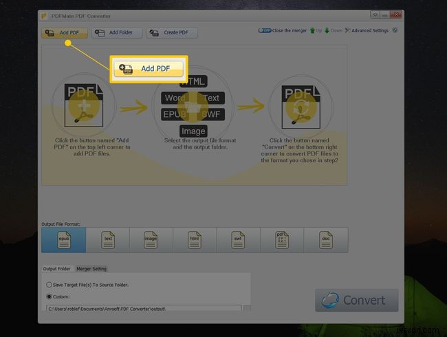This screenshot has width=447, height=337.
Task: Open the Merger Setting tab
Action: 91,269
